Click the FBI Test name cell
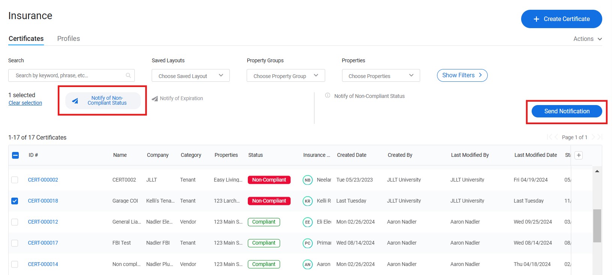 point(121,243)
